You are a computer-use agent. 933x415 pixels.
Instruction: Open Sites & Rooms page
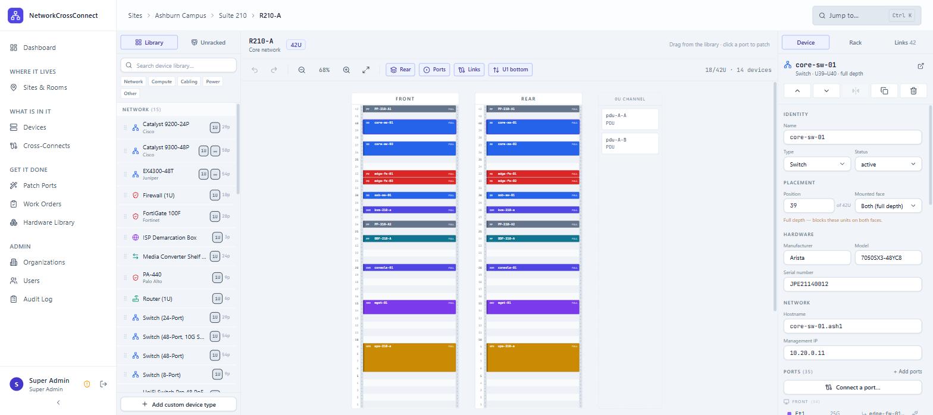point(58,87)
